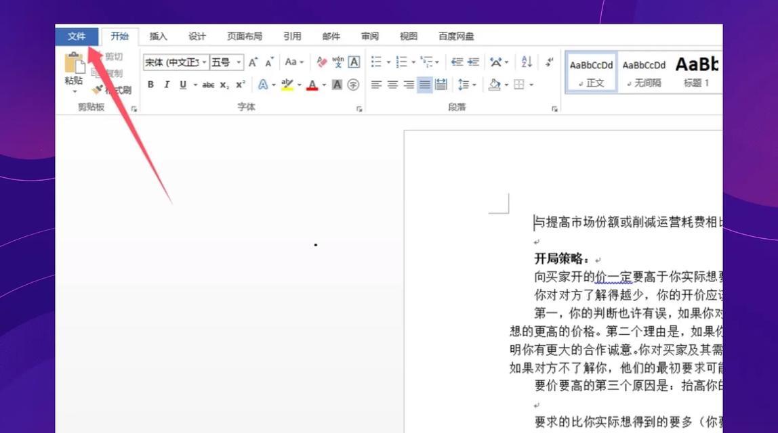Click the grow font size icon
Viewport: 778px width, 433px height.
pyautogui.click(x=253, y=62)
